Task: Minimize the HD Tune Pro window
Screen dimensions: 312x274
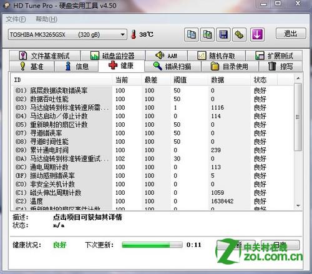Action: point(264,4)
